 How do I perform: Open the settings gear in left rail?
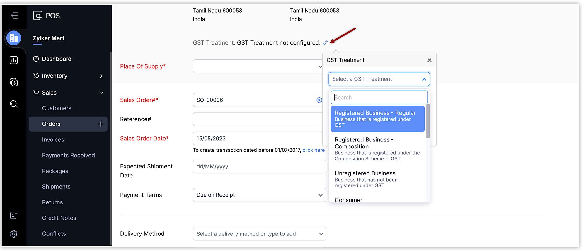[x=14, y=234]
